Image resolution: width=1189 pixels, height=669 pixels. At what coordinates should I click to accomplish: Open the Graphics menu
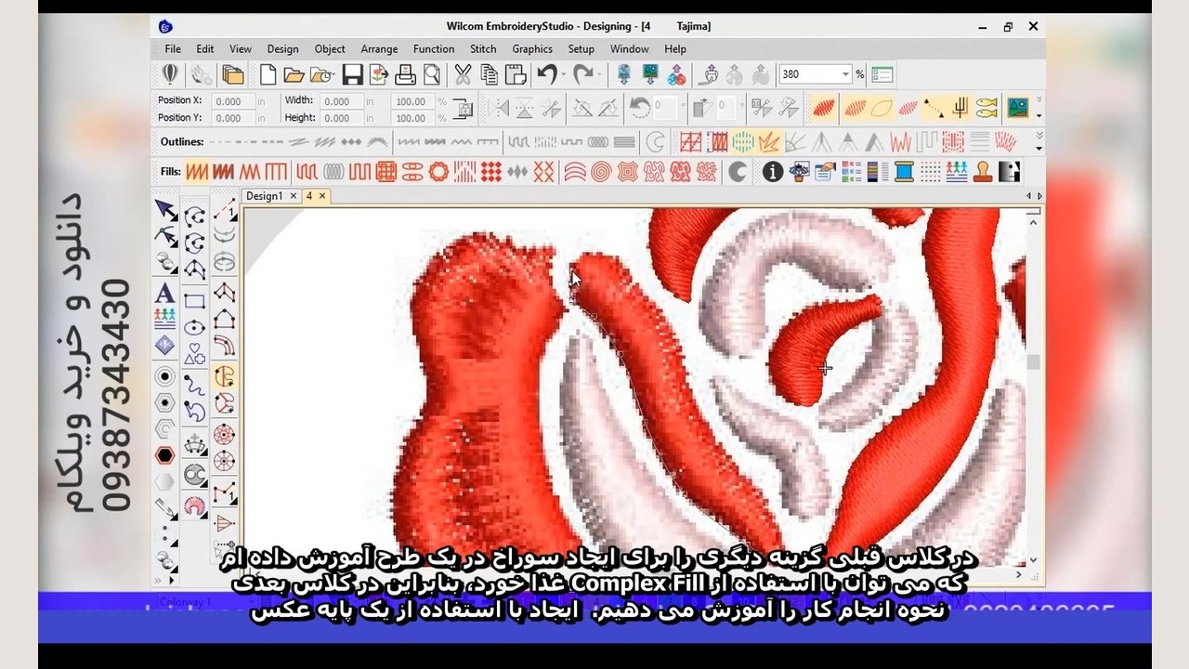point(532,49)
